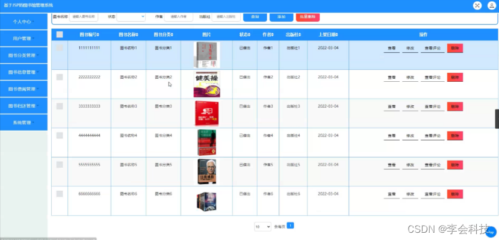
Task: Click 查看 for book 2222222222
Action: coord(392,78)
